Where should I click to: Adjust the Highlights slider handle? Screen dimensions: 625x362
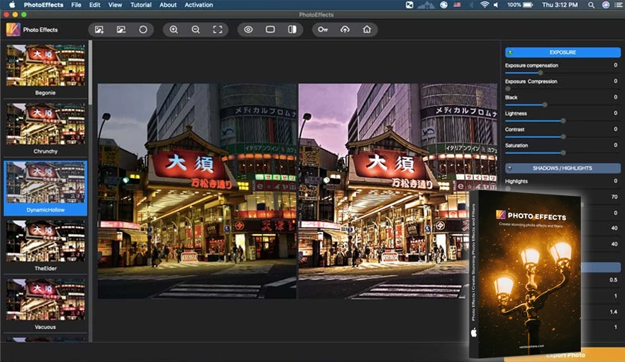(508, 188)
